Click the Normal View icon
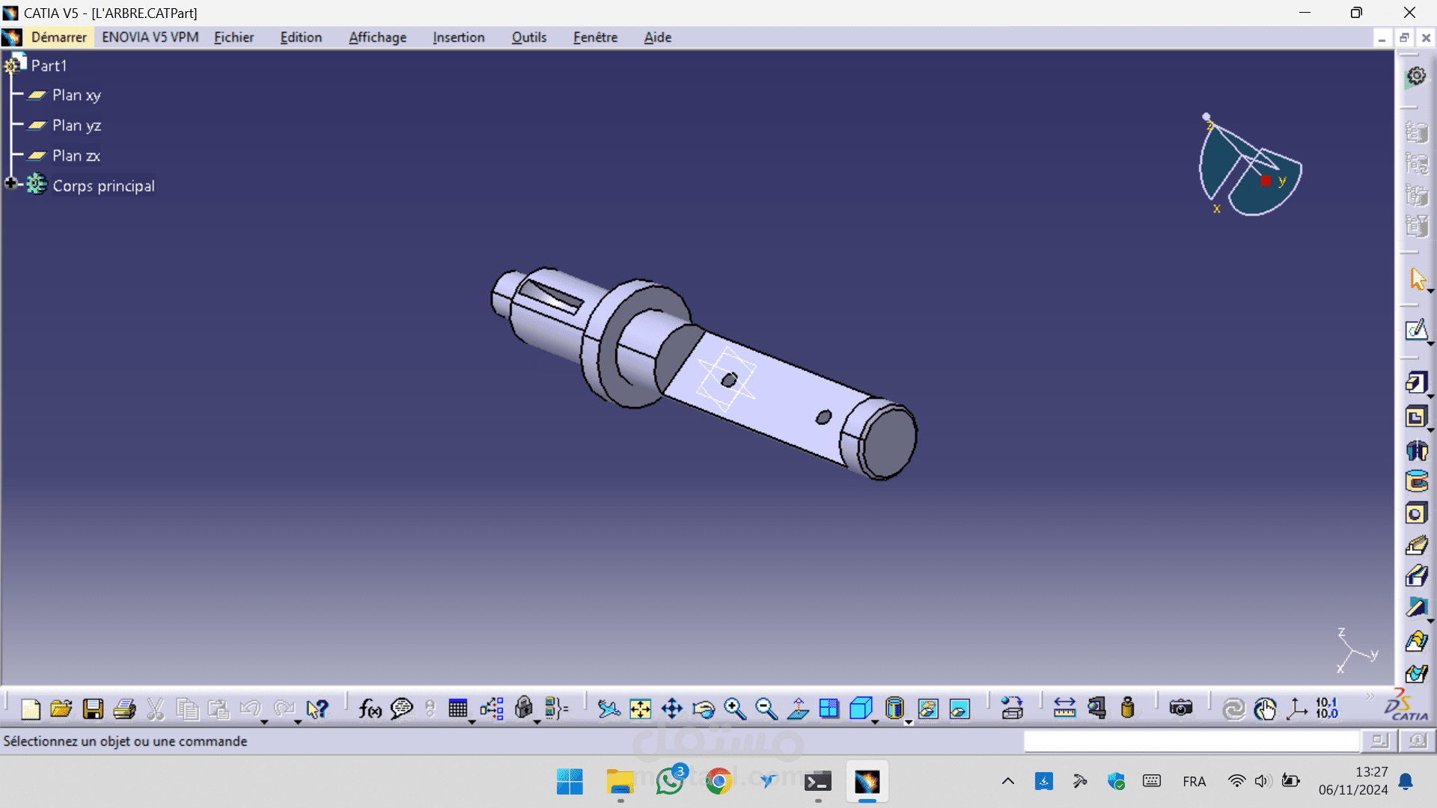The width and height of the screenshot is (1437, 808). click(x=799, y=708)
